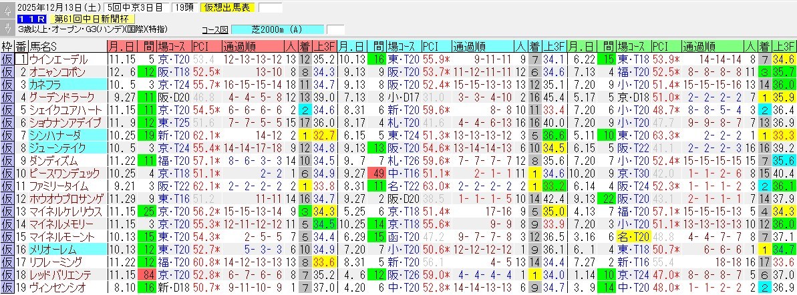Click the 仮想出馬表 yellow label

[x=228, y=8]
